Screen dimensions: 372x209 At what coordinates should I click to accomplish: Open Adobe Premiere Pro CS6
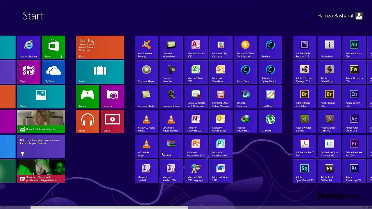tap(354, 146)
